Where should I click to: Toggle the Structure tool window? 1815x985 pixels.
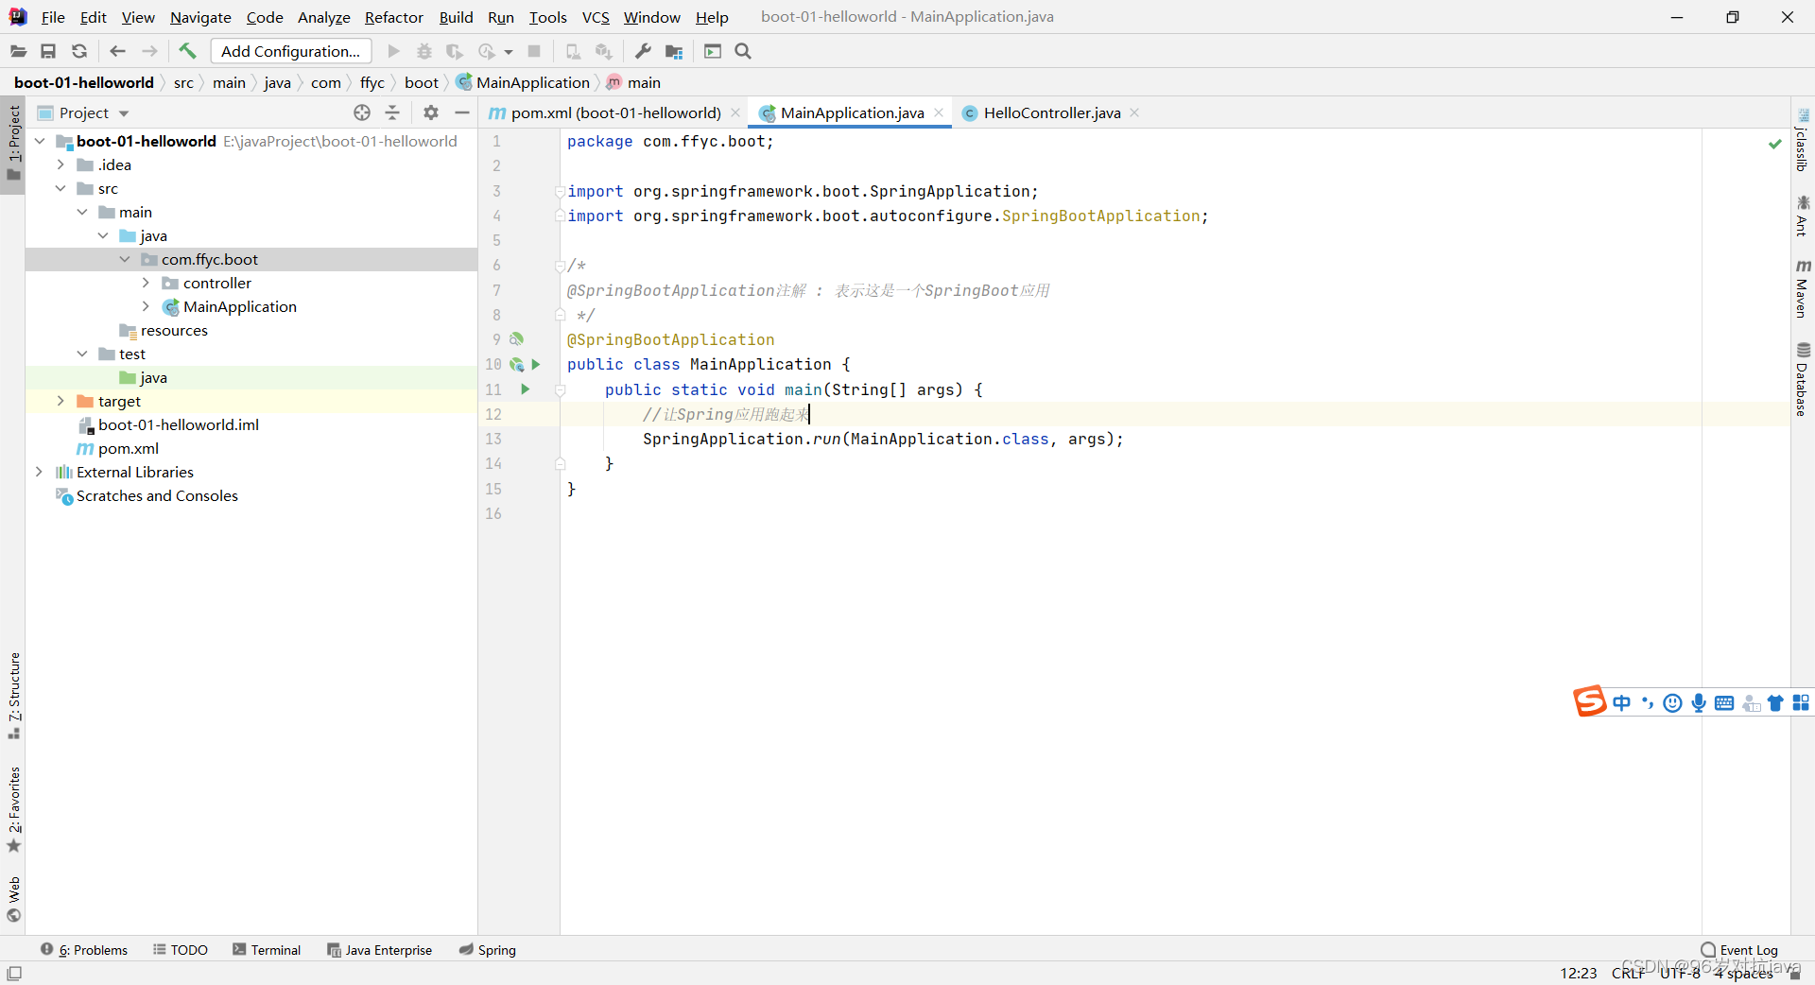13,696
